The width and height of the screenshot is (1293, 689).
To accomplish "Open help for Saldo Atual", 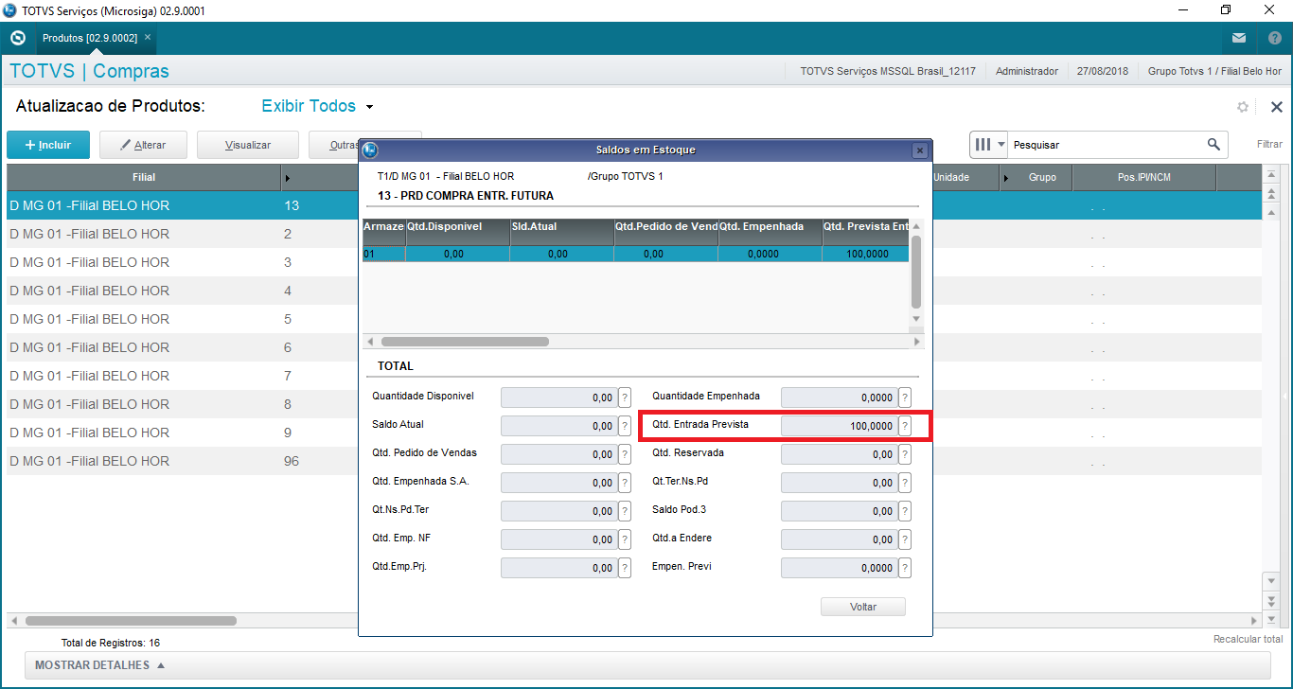I will point(625,426).
